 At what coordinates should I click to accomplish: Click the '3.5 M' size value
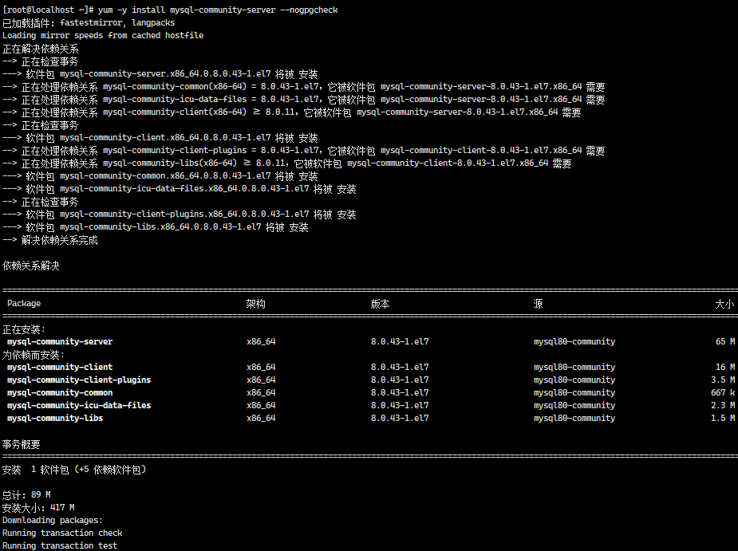click(x=723, y=380)
